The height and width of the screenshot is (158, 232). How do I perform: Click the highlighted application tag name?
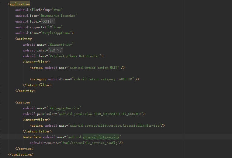click(20, 4)
